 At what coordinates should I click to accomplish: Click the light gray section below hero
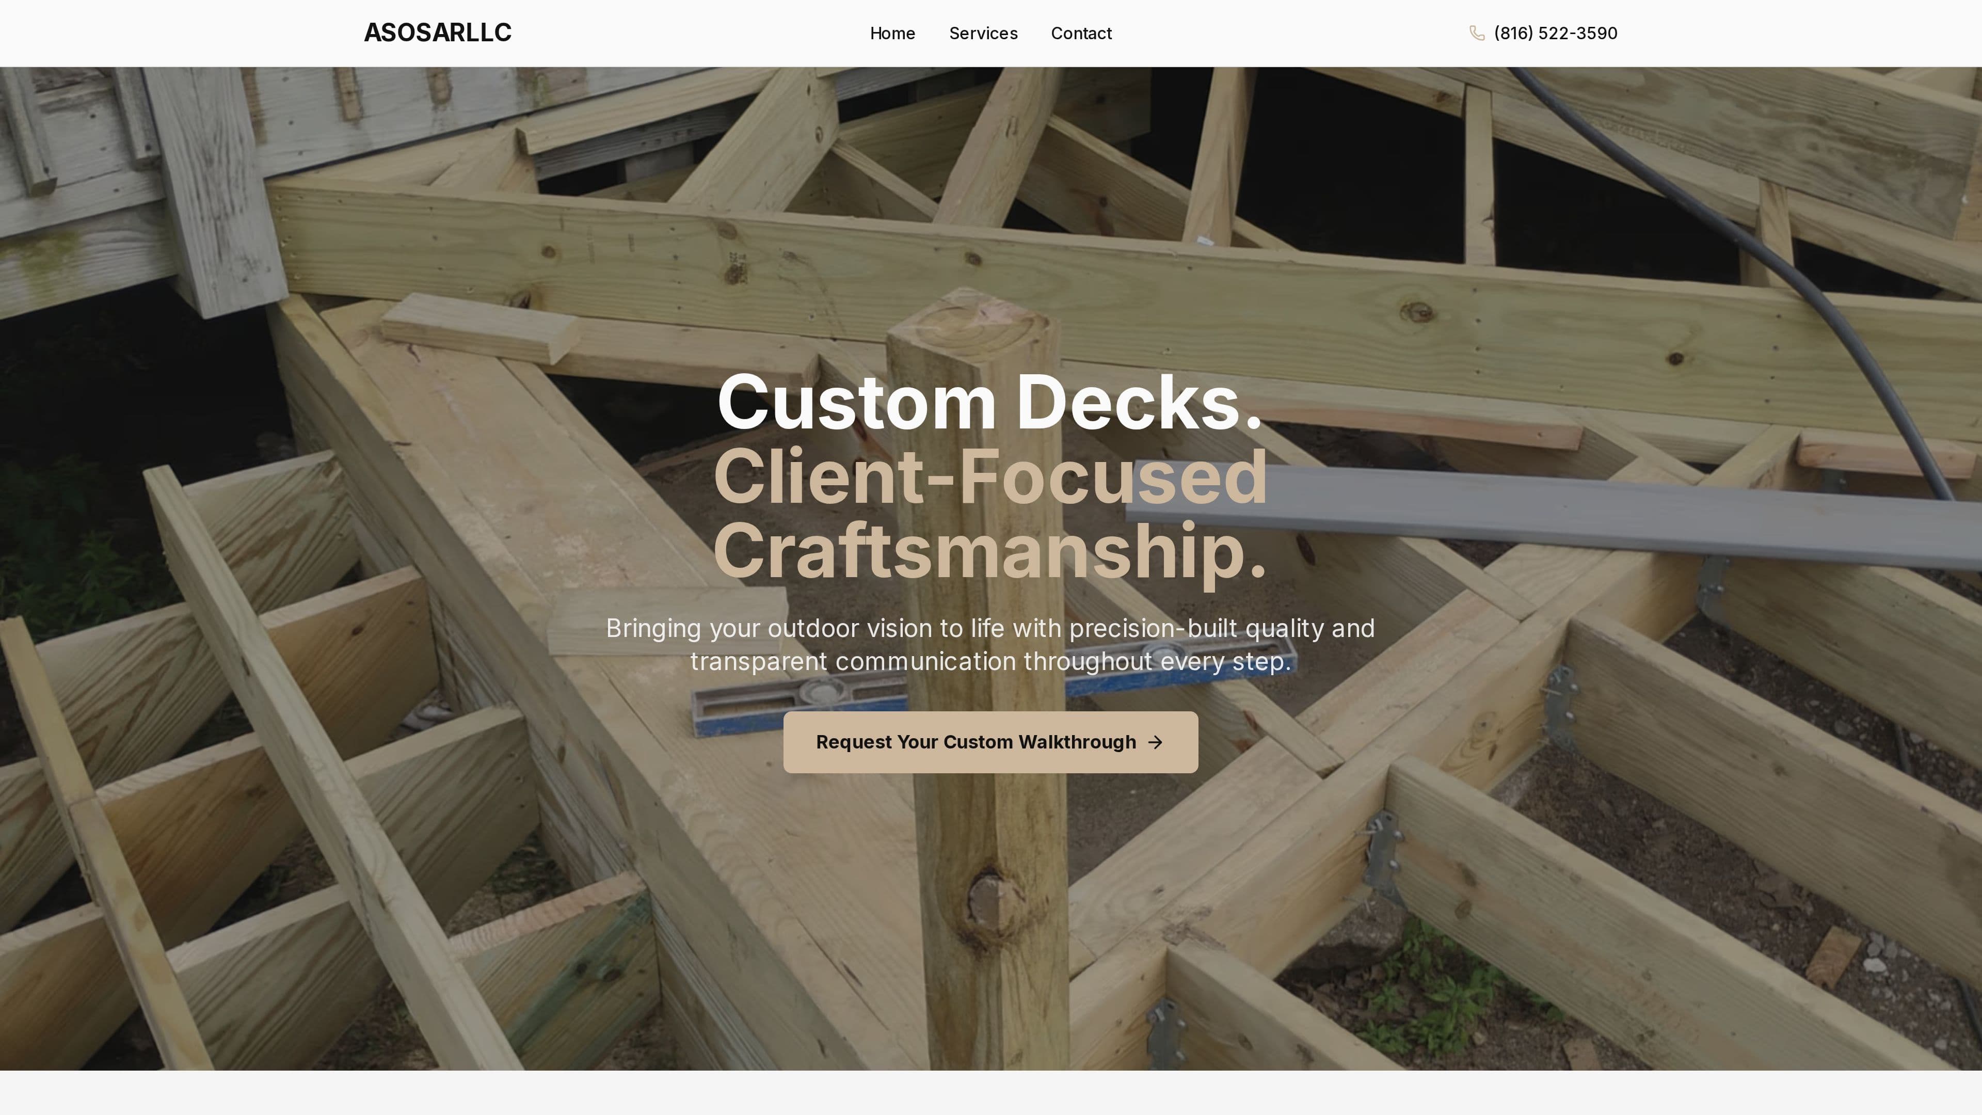point(991,1093)
